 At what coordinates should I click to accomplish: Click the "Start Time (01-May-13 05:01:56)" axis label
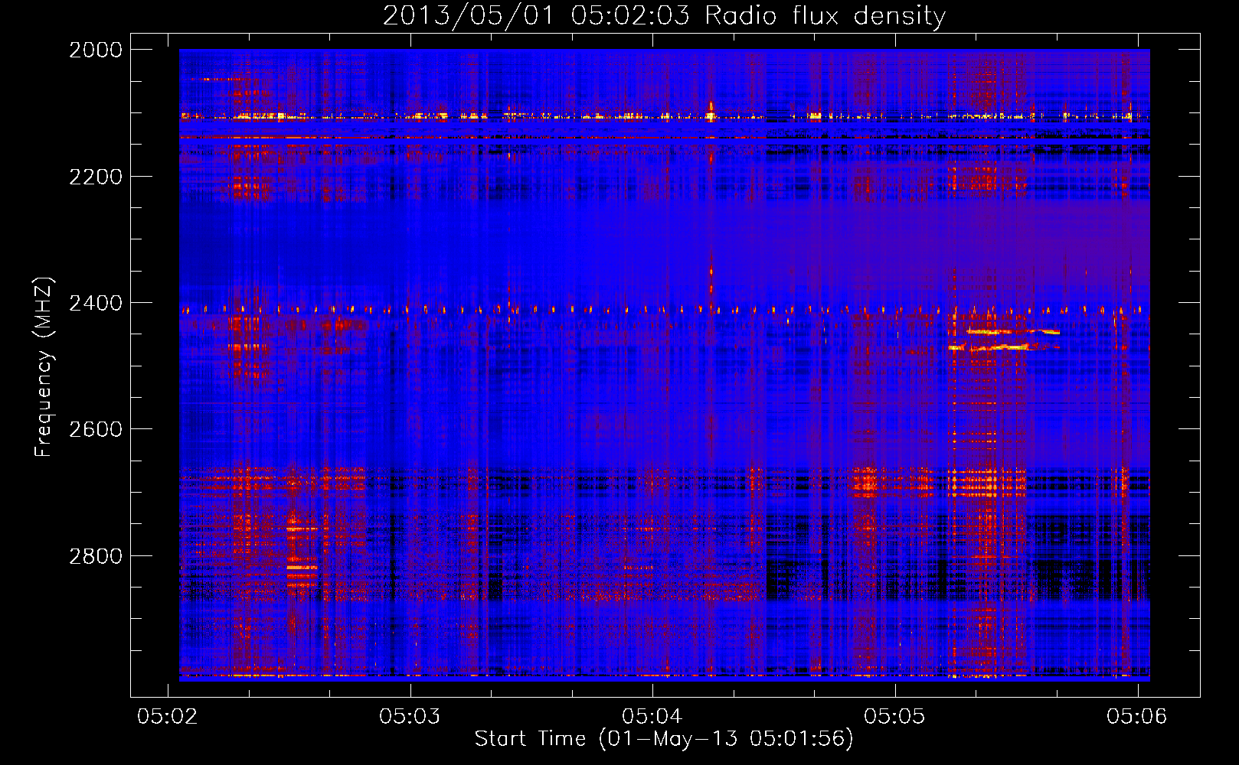[664, 739]
